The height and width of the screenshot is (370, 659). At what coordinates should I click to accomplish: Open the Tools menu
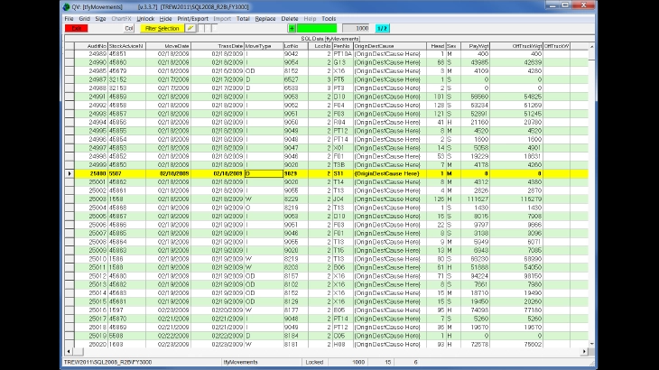[x=329, y=18]
